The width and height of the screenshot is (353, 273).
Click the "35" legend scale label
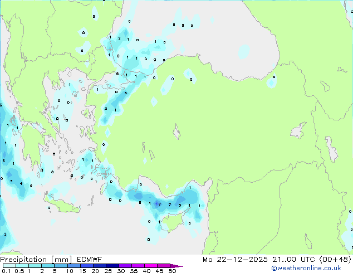(x=134, y=271)
